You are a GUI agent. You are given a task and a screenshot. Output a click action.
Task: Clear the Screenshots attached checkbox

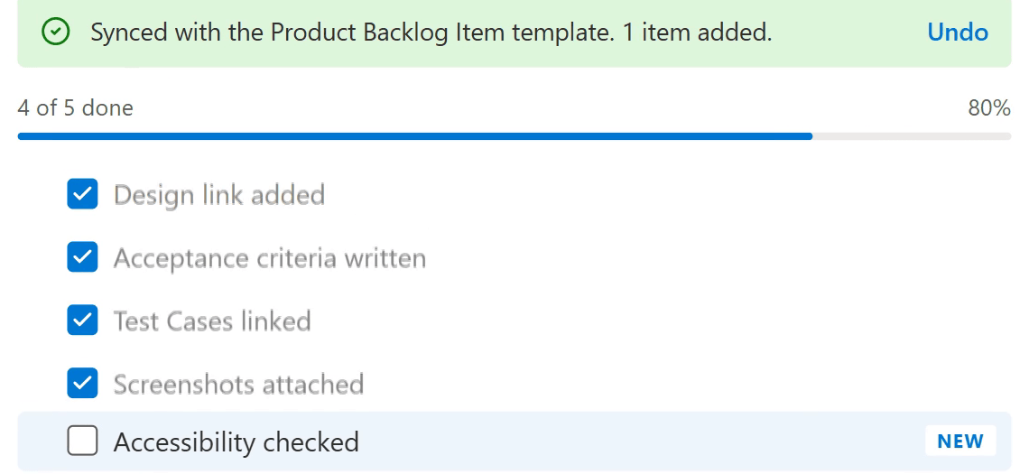coord(83,383)
